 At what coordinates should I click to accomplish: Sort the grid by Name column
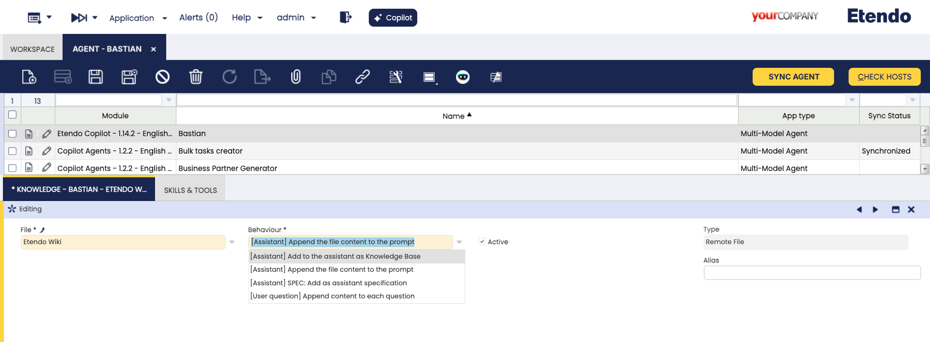[457, 116]
